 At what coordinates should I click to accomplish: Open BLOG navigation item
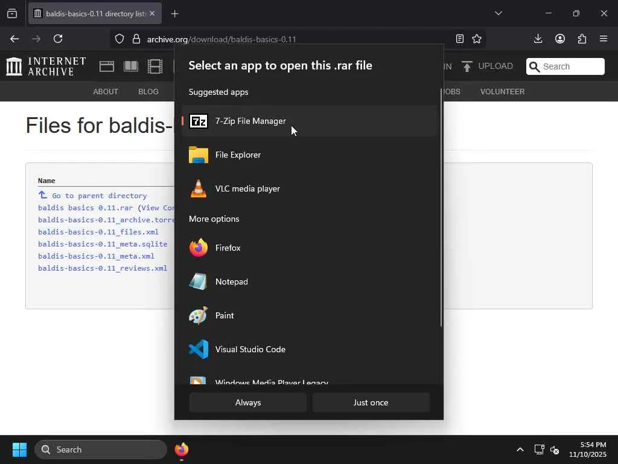point(148,92)
